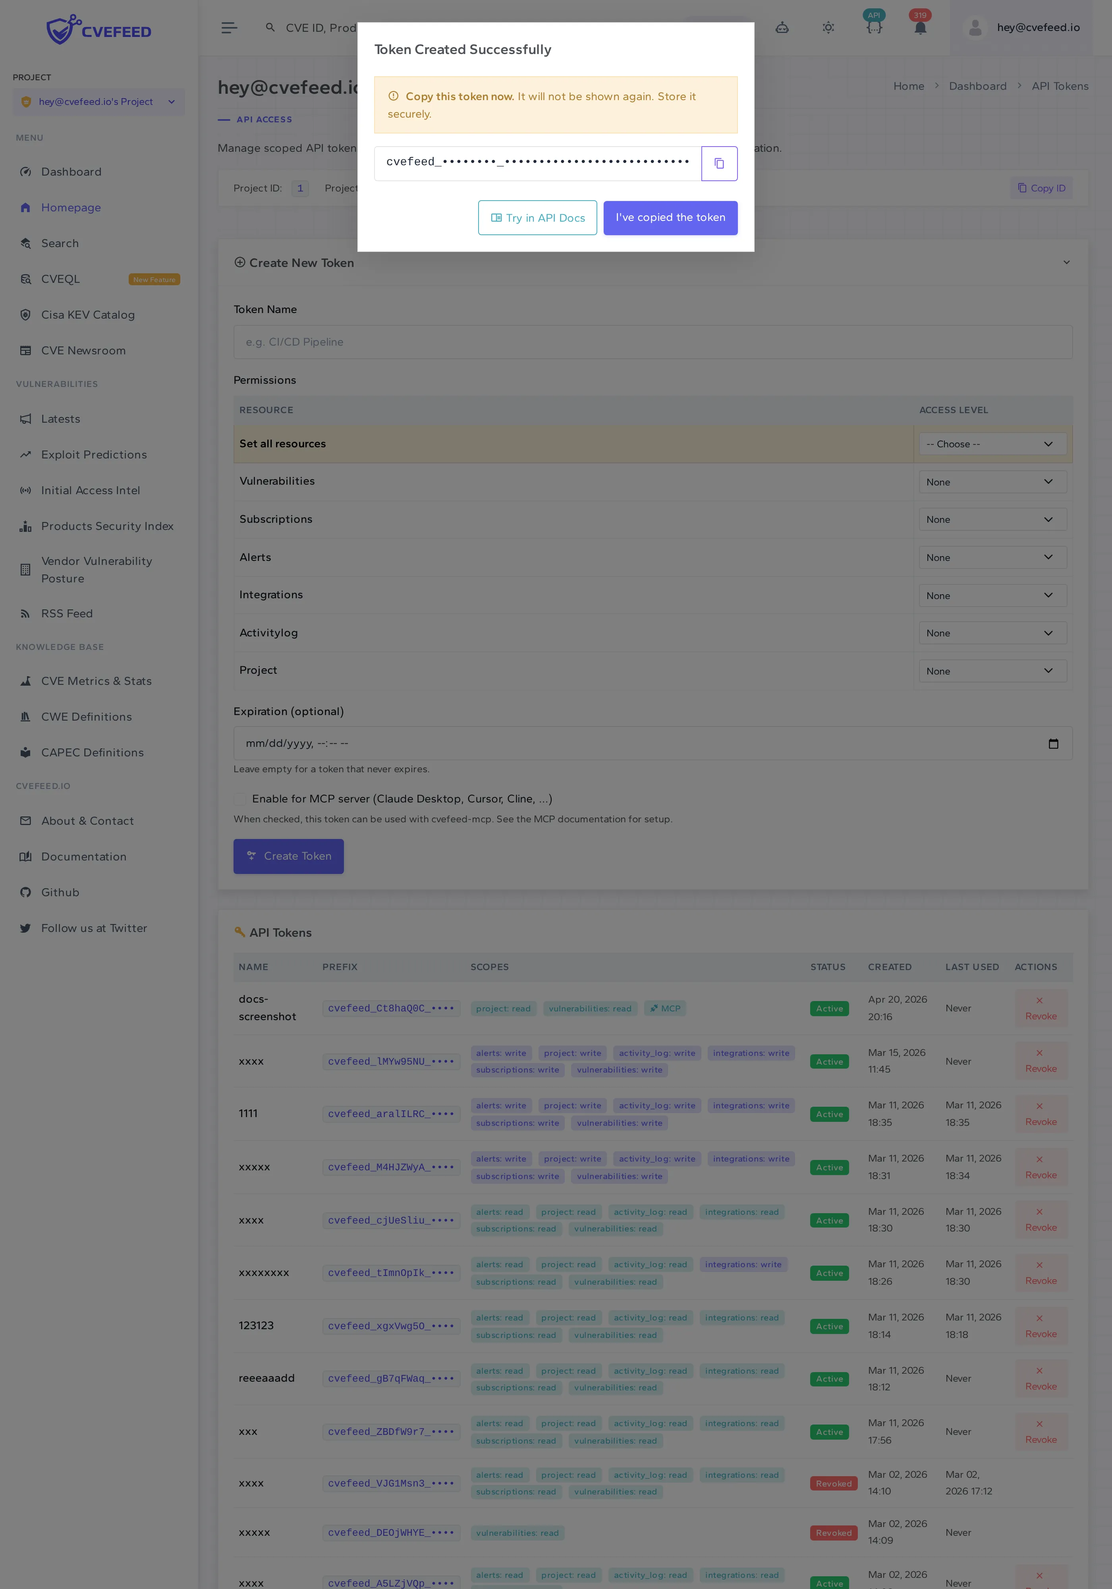Screen dimensions: 1112x1589
Task: Toggle the sidebar hamburger menu
Action: pos(229,28)
